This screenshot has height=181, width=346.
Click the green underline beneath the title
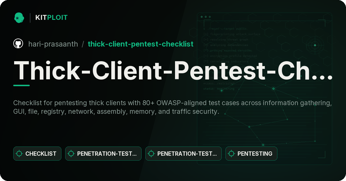pyautogui.click(x=22, y=85)
